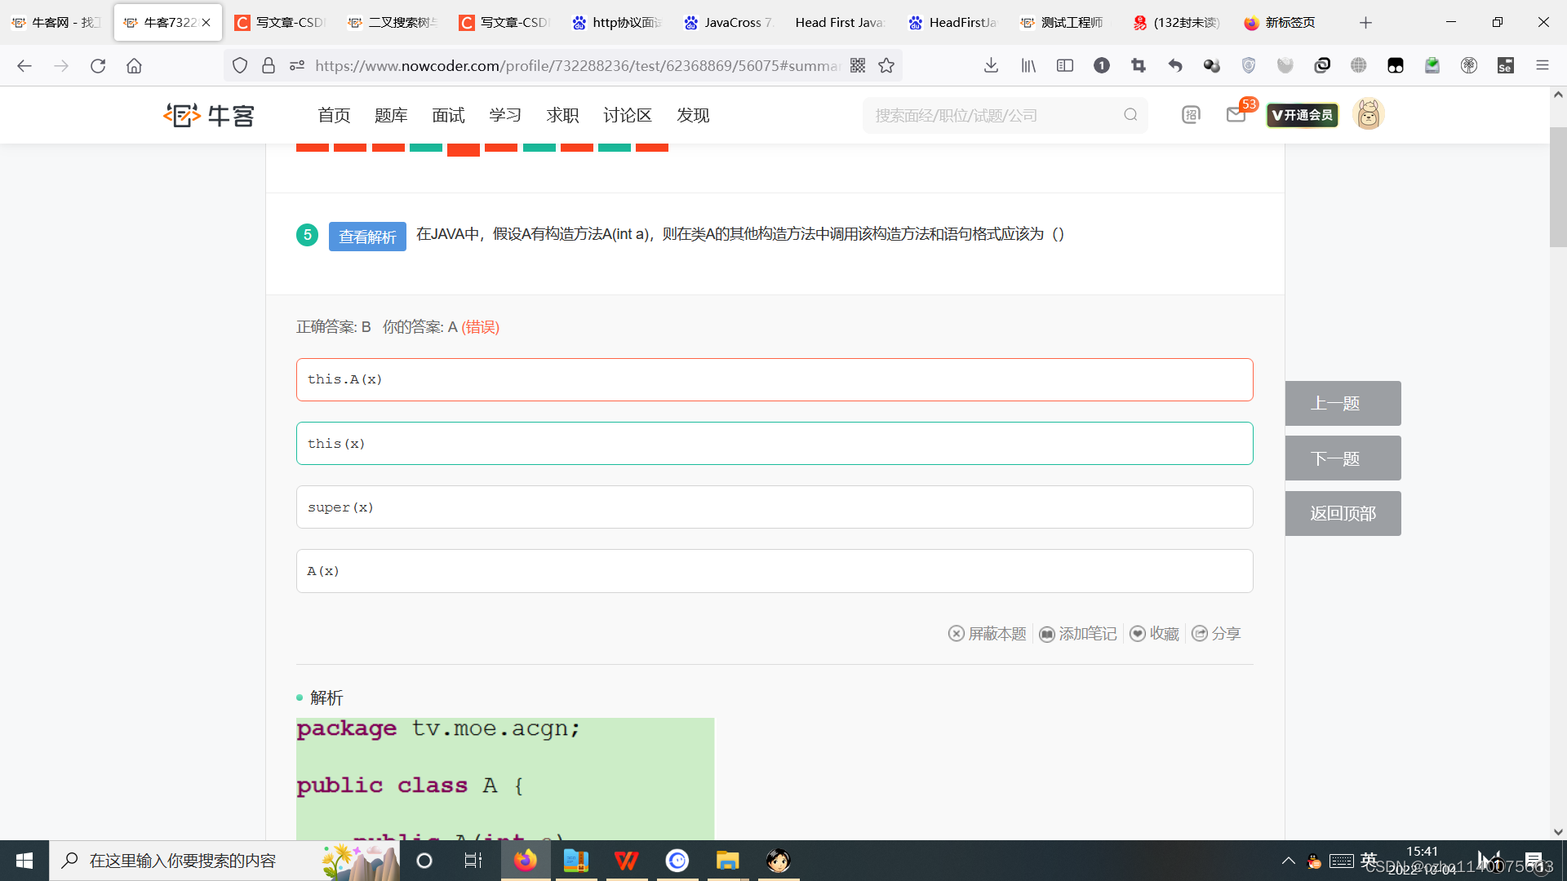
Task: Click the 查看解析 button
Action: point(367,237)
